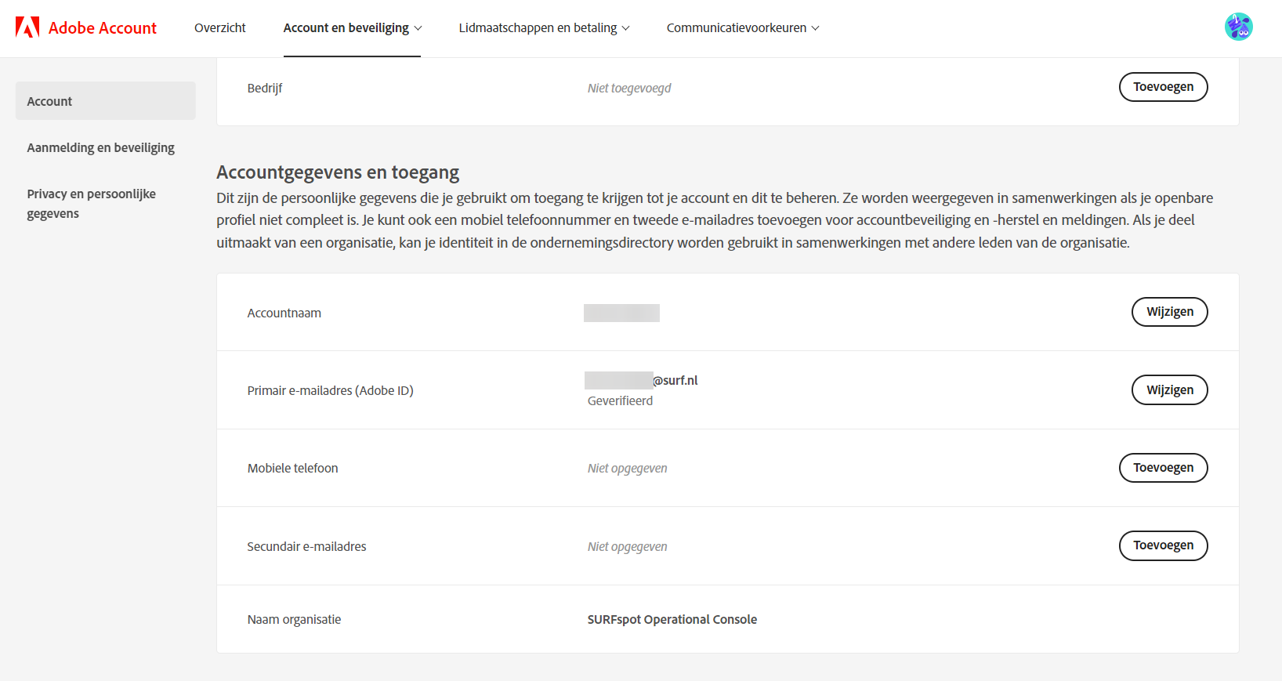Open the user profile avatar menu
The image size is (1282, 681).
1238,27
